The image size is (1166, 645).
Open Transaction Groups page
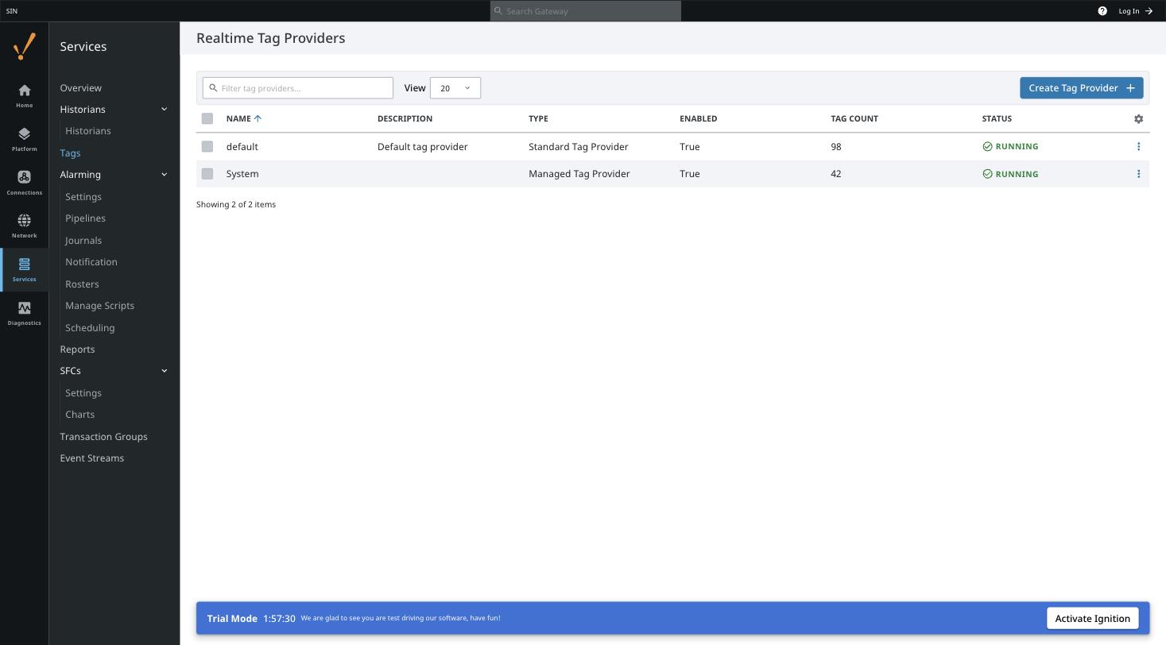coord(103,436)
